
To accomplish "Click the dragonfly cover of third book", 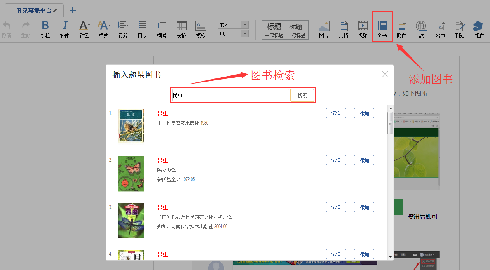I will (131, 220).
